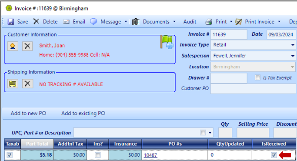Click Add to new PO
Screen dimensions: 297x161
coord(28,114)
